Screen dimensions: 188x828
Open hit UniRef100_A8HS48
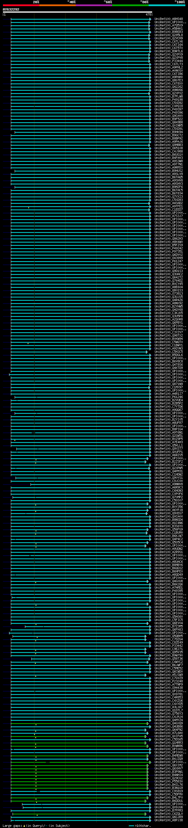tap(168, 19)
